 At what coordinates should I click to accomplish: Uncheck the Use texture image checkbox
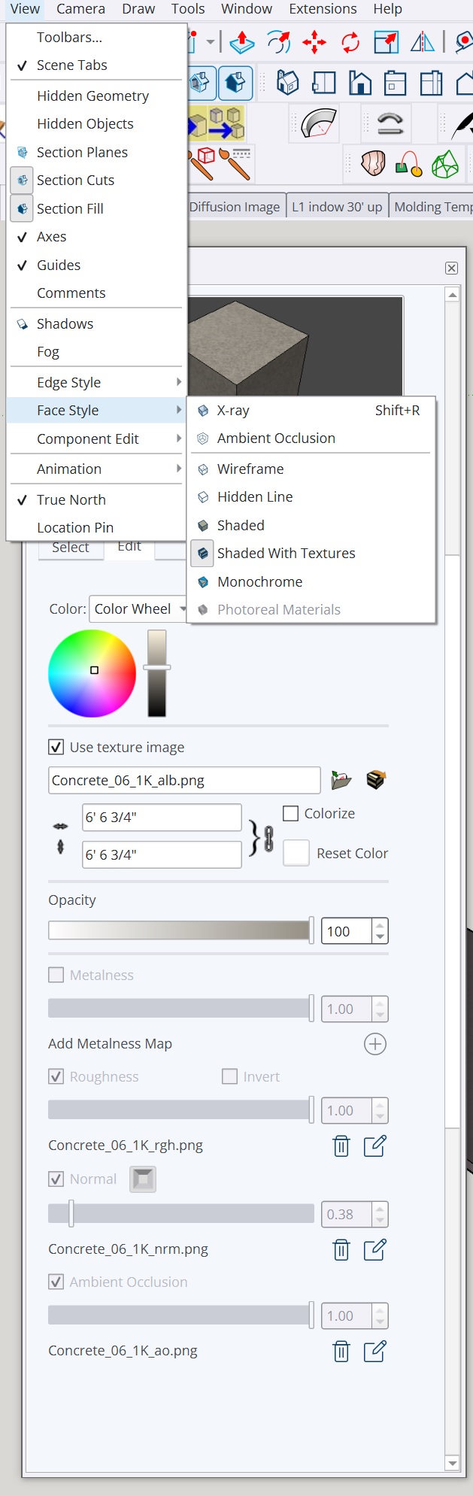[56, 747]
